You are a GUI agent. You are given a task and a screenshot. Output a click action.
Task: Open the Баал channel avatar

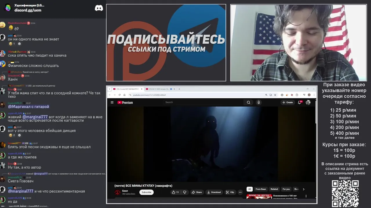(117, 192)
